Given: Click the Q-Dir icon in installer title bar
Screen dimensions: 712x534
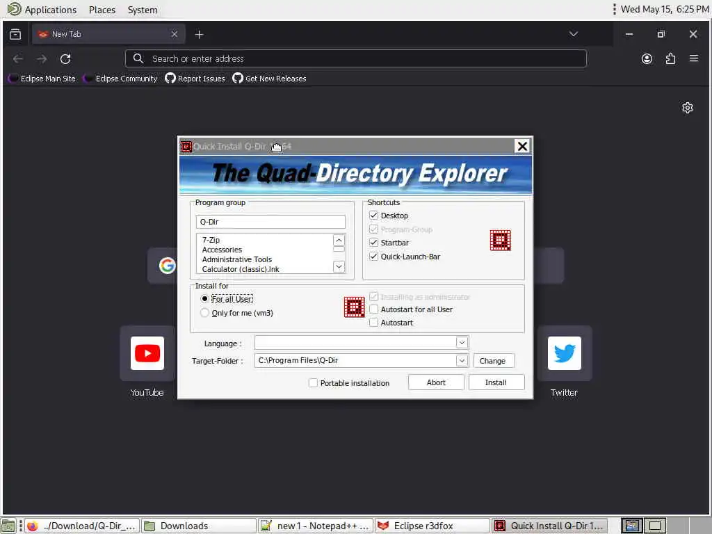Looking at the screenshot, I should click(x=186, y=146).
